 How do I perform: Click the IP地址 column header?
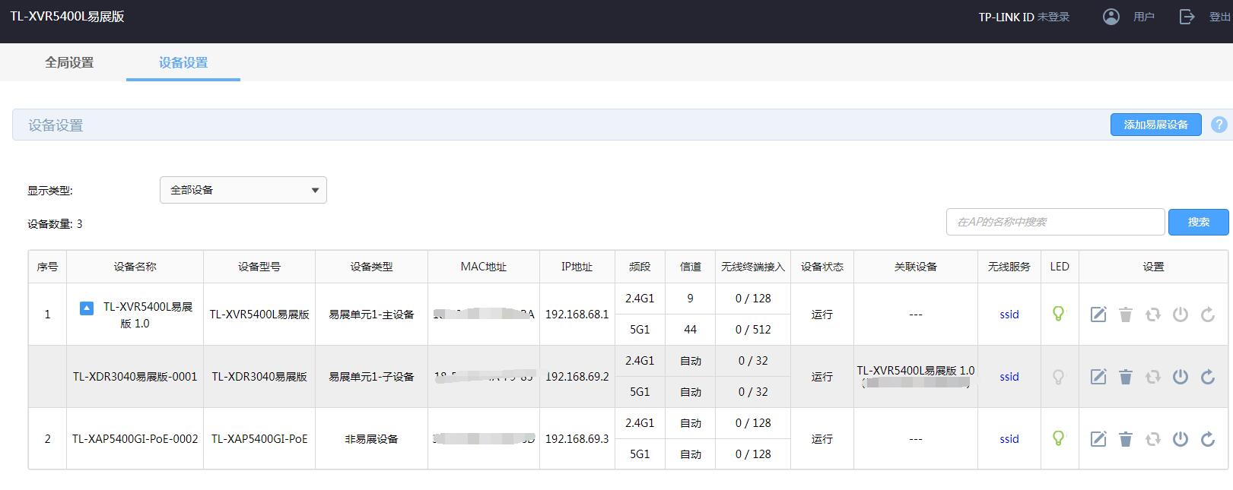coord(577,267)
